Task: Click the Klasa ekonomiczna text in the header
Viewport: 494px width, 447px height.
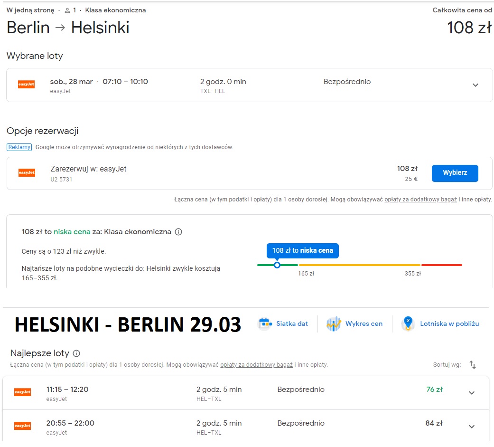Action: click(115, 10)
